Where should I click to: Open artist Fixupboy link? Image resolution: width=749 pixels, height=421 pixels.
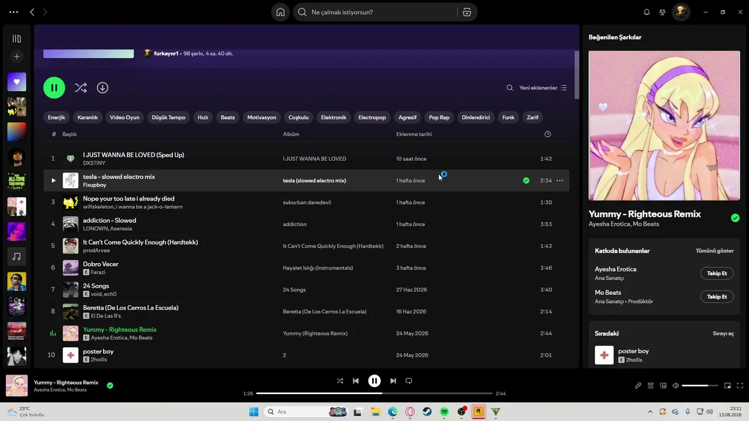pyautogui.click(x=95, y=185)
